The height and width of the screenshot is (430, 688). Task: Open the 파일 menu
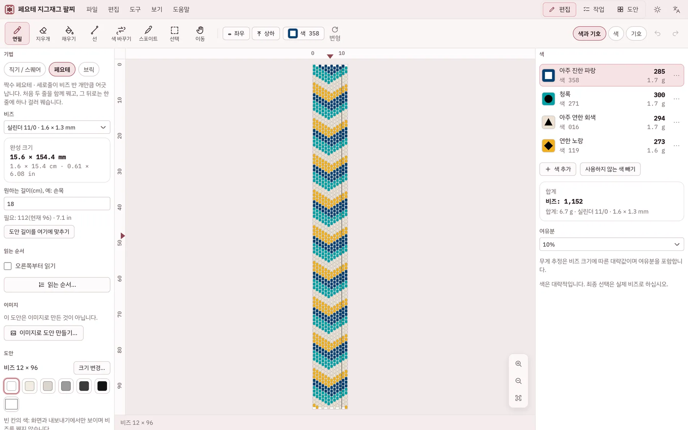(x=92, y=10)
